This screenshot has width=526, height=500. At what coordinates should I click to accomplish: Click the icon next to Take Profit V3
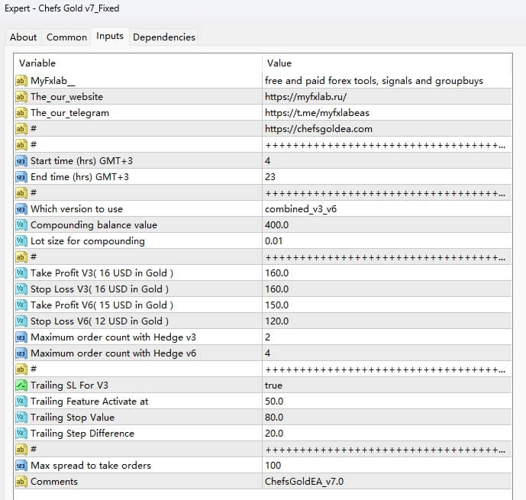point(21,273)
